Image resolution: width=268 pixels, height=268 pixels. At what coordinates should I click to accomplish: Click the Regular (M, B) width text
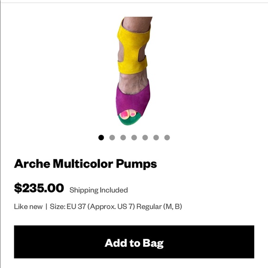tap(159, 207)
